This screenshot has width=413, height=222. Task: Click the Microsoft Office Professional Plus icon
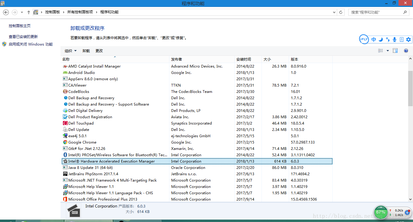(x=65, y=199)
